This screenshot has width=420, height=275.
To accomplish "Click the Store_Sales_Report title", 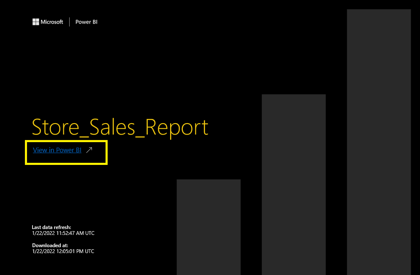I will [x=119, y=127].
